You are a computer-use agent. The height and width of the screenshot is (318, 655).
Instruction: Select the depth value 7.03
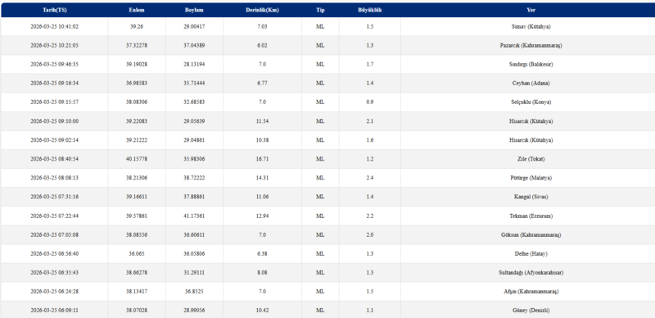tap(262, 26)
